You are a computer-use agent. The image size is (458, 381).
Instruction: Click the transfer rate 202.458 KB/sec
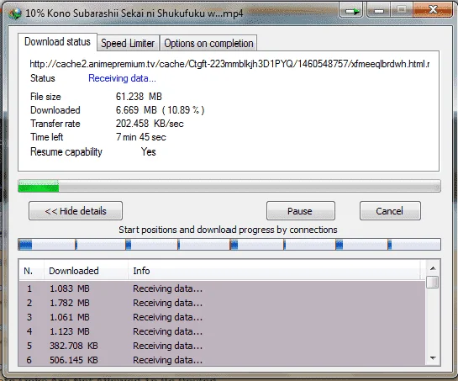pyautogui.click(x=150, y=124)
